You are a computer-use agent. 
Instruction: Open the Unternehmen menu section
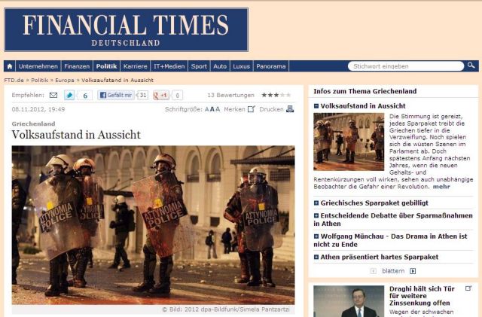pyautogui.click(x=38, y=66)
